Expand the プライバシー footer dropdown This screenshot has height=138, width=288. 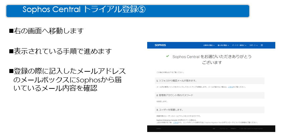(223, 129)
